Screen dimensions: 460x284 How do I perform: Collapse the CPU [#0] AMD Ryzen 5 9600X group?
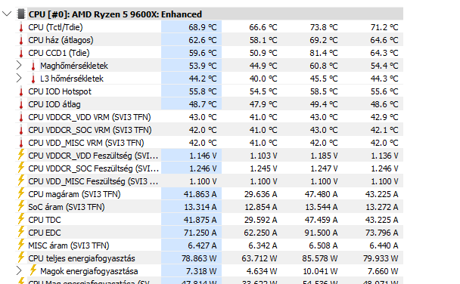coord(7,14)
